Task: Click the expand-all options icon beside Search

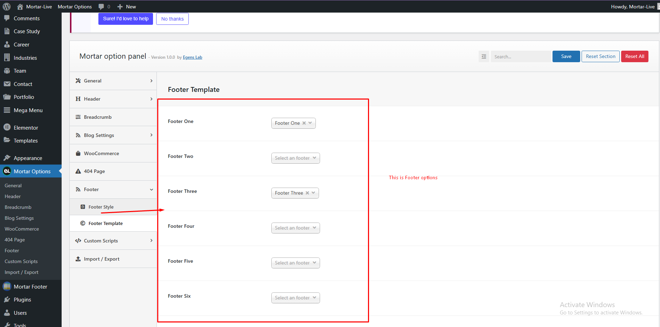Action: click(484, 57)
